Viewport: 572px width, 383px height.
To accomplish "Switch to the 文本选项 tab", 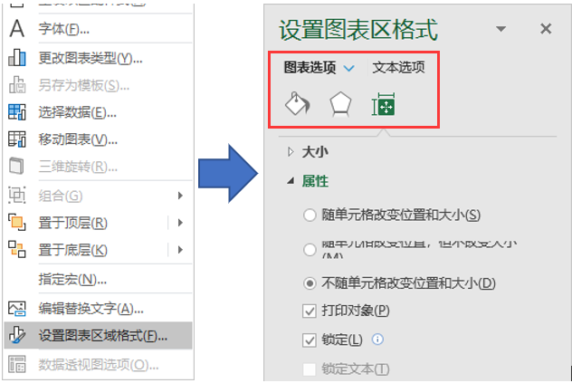I will pos(398,67).
